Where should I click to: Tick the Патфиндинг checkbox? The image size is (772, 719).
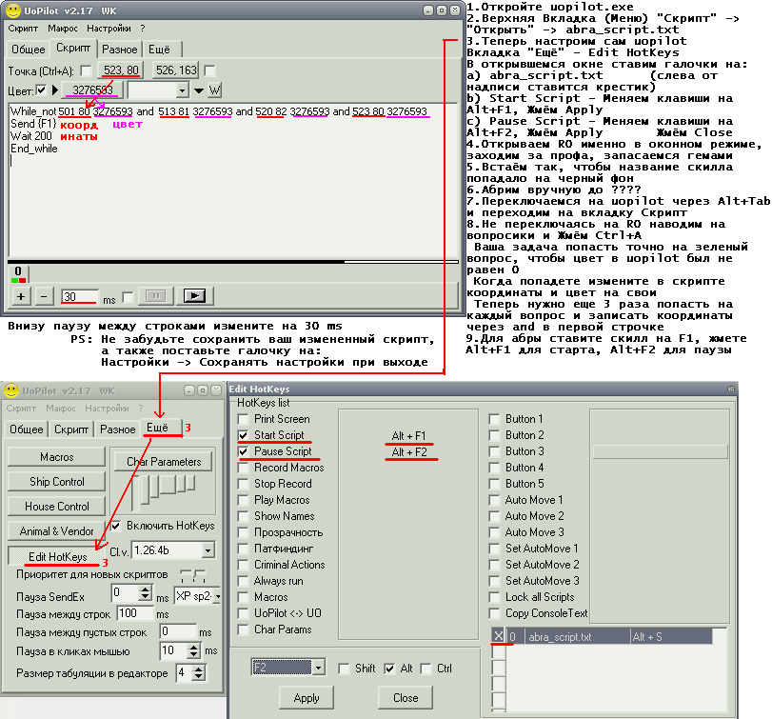[x=243, y=549]
